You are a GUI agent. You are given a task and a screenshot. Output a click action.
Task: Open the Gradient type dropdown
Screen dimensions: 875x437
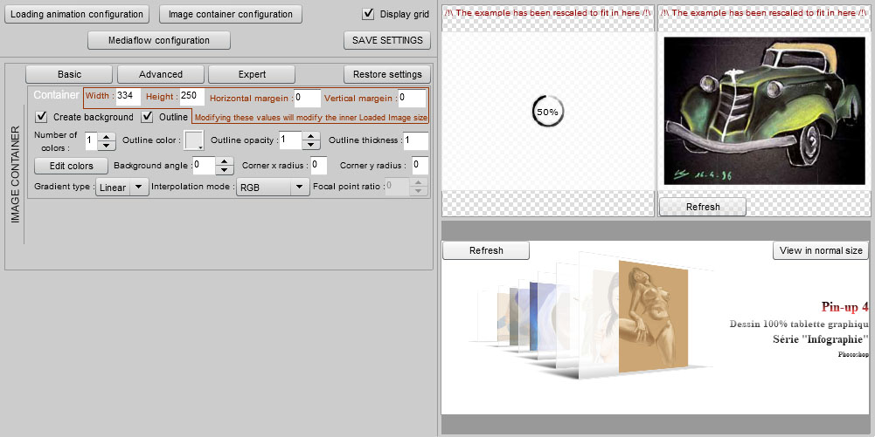(x=122, y=187)
